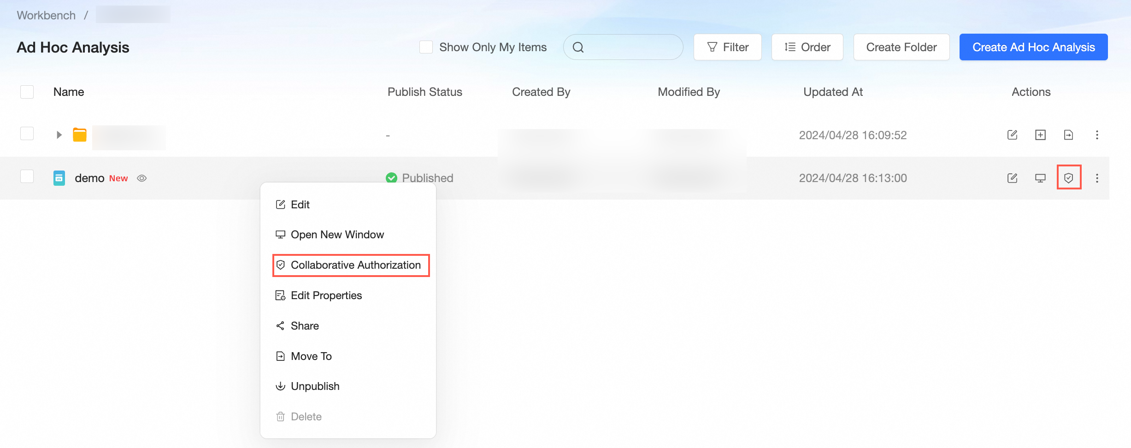Click the Name column header
1131x448 pixels.
(x=69, y=92)
